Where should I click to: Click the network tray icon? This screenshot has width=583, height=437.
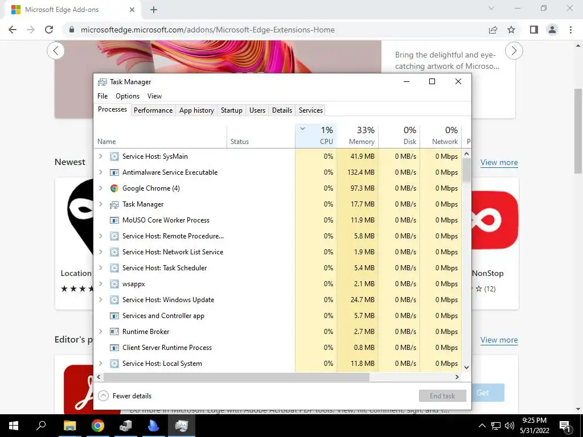[x=496, y=426]
